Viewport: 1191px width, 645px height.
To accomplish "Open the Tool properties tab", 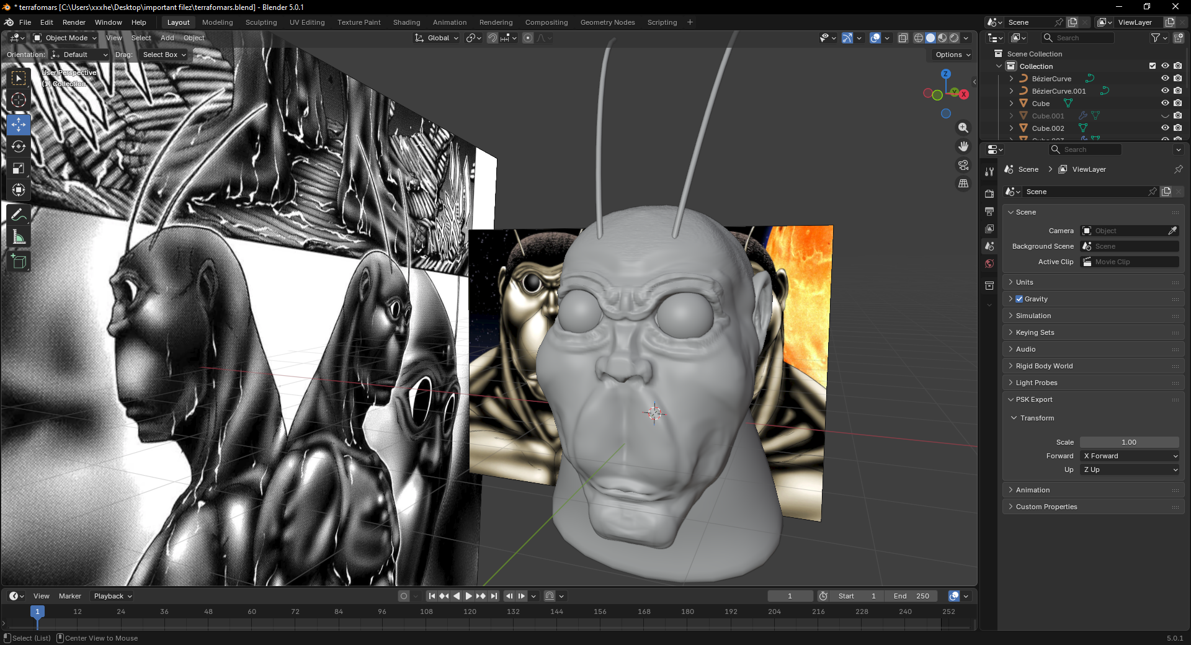I will click(x=989, y=172).
